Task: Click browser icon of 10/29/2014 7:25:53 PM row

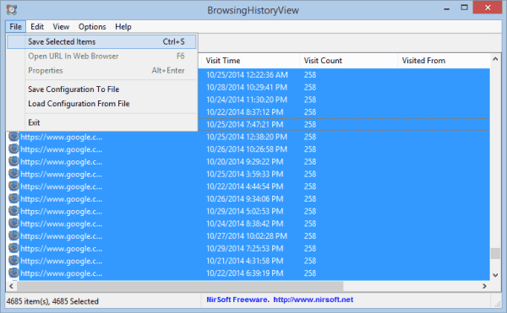Action: (x=14, y=248)
